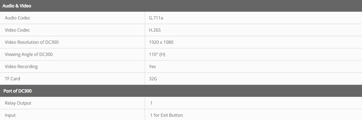Click 'DC300' in the Port section header
This screenshot has height=120, width=362.
[x=25, y=91]
